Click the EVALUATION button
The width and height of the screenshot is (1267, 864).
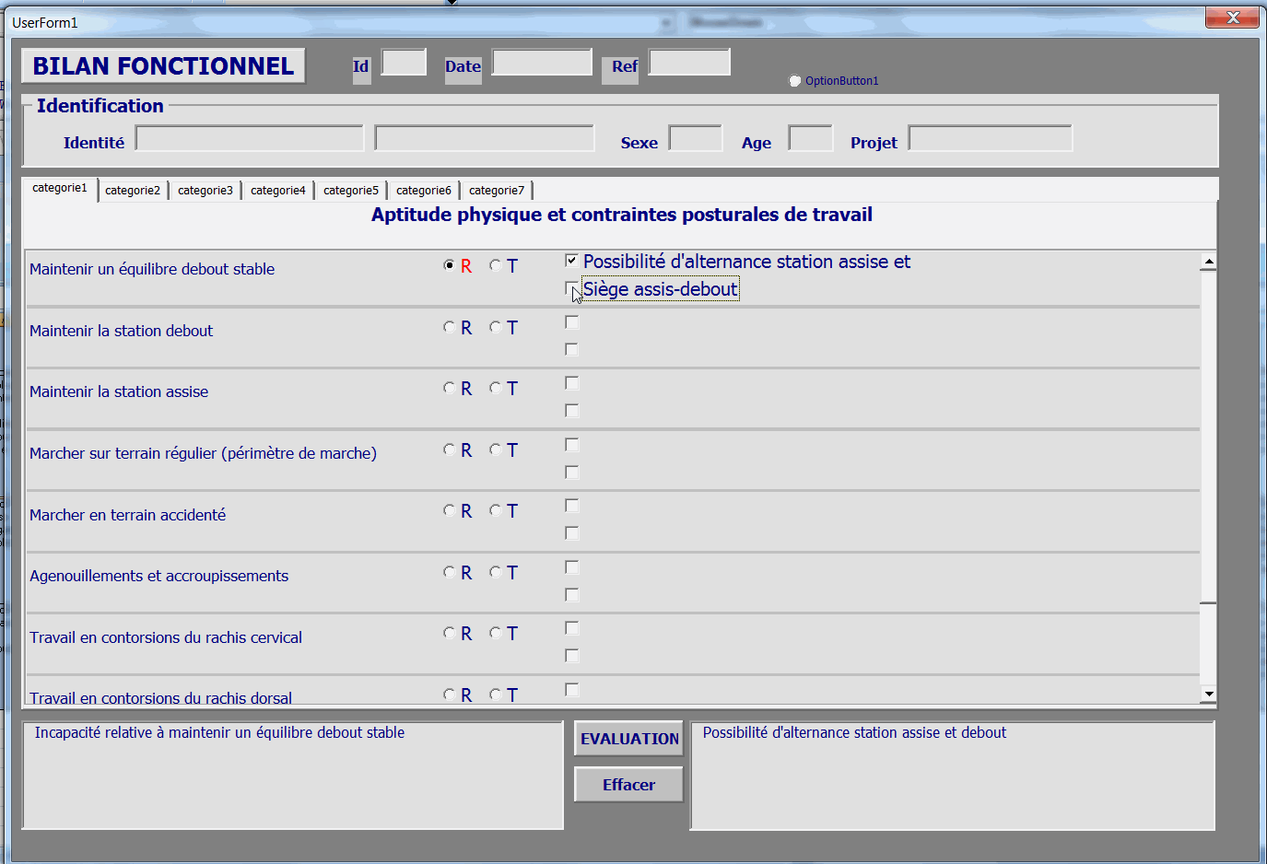[628, 739]
